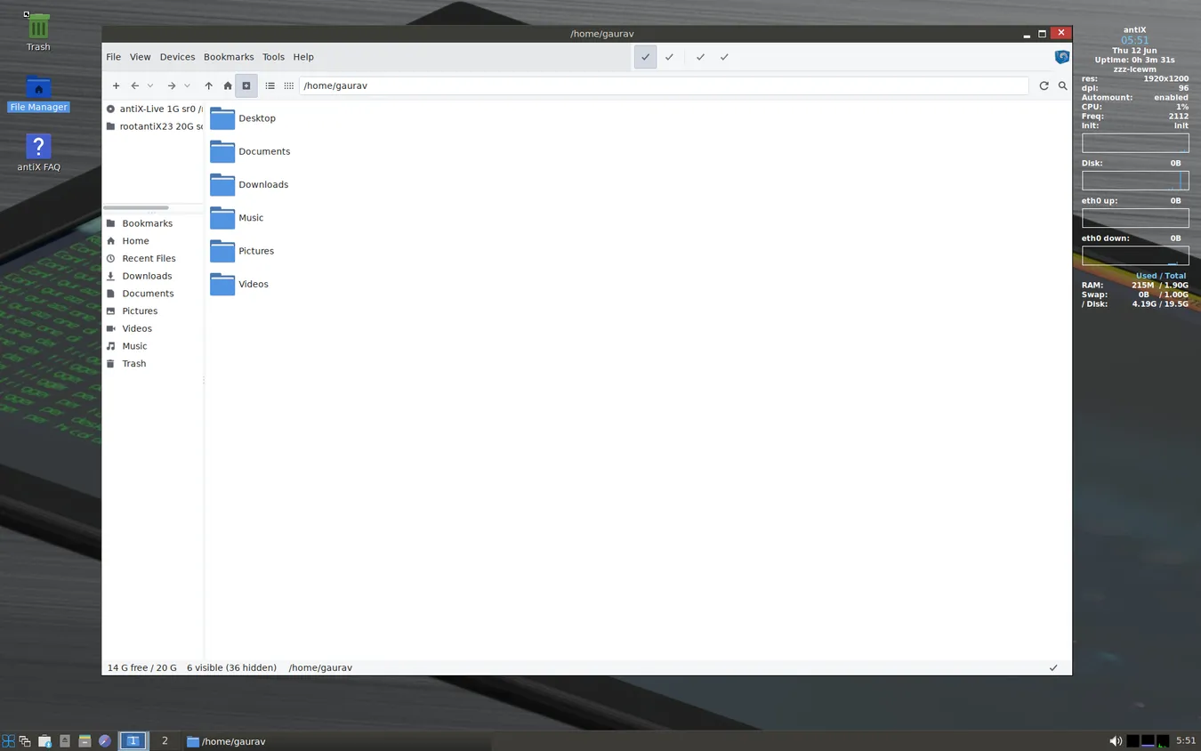The width and height of the screenshot is (1201, 751).
Task: Switch to the detailed list view icon
Action: (270, 85)
